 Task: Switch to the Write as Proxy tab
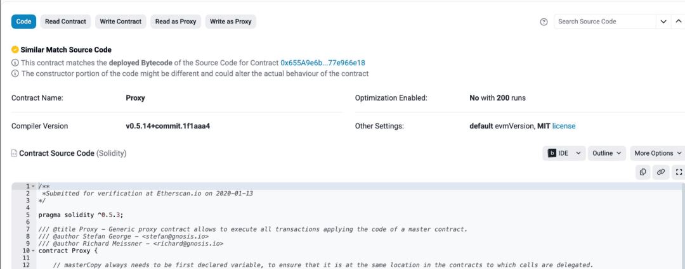pos(231,22)
